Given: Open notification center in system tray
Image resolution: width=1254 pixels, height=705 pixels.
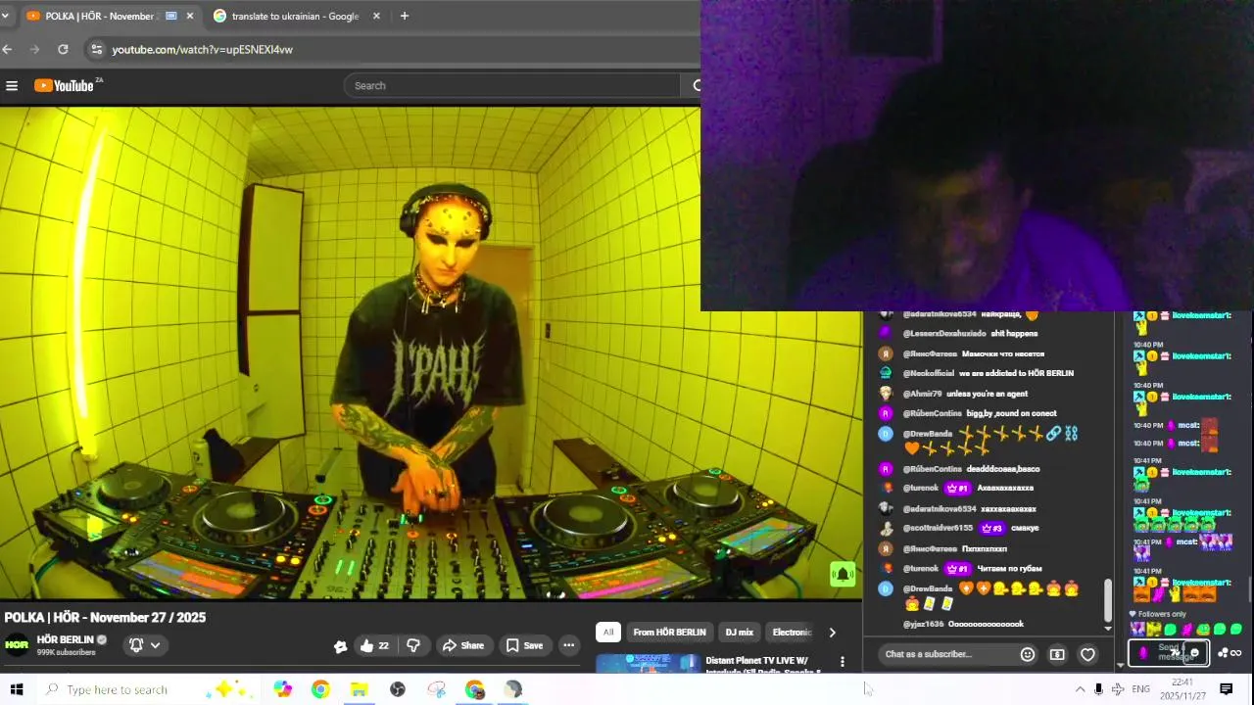Looking at the screenshot, I should pos(1226,689).
